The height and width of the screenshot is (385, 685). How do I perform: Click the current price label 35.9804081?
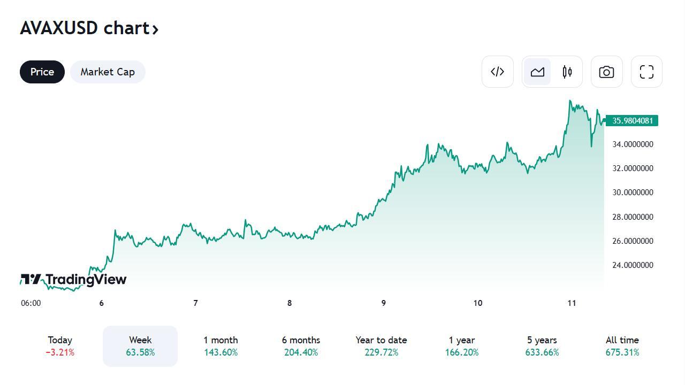pos(632,121)
